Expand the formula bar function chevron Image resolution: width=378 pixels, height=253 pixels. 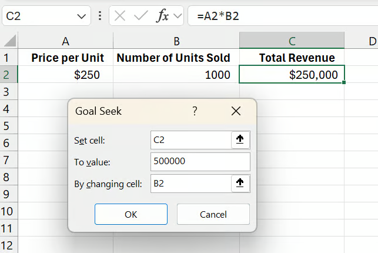177,16
